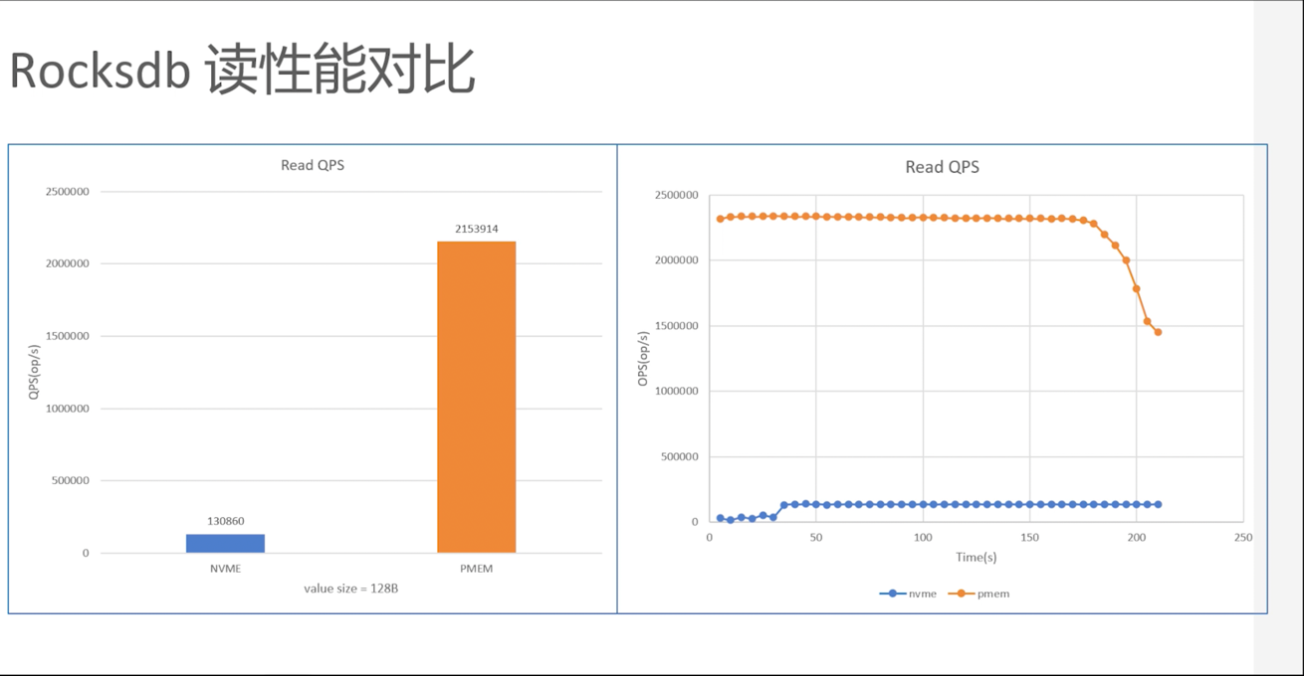The height and width of the screenshot is (676, 1304).
Task: Select the right line chart's "Read QPS" title
Action: coord(942,167)
